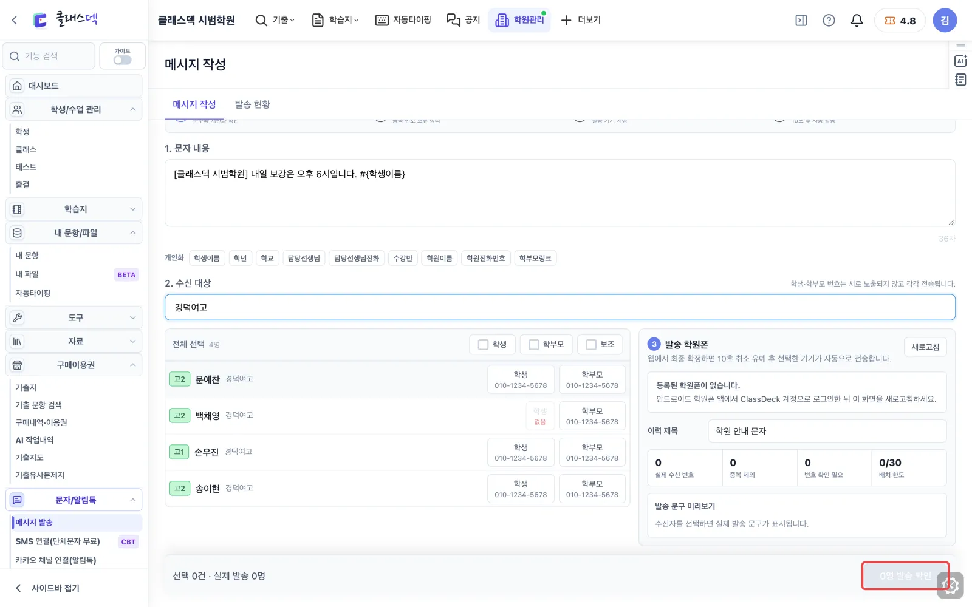
Task: Select the 전체 선택 label
Action: coord(188,344)
